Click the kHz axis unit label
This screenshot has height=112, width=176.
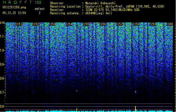(x=3, y=23)
